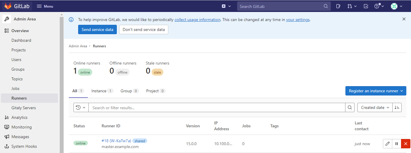Click the online status in runner row
411x153 pixels.
pyautogui.click(x=81, y=143)
